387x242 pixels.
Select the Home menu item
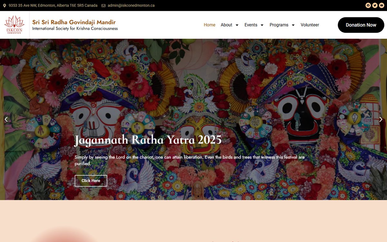[x=210, y=25]
